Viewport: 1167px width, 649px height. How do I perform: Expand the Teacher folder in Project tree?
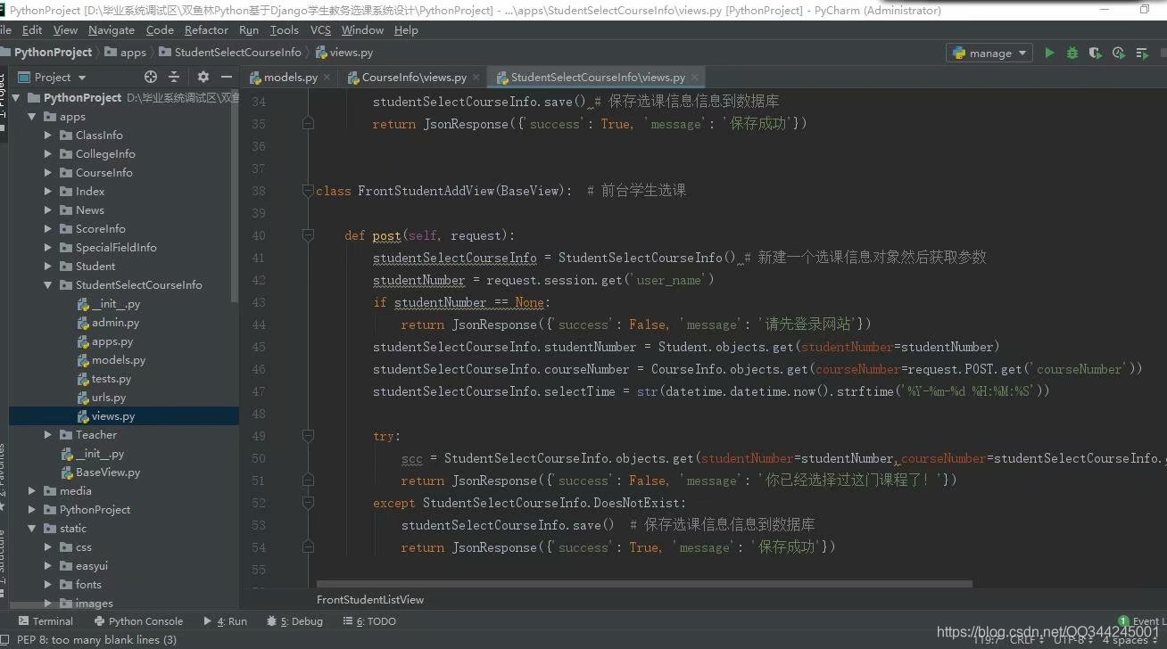[x=50, y=434]
